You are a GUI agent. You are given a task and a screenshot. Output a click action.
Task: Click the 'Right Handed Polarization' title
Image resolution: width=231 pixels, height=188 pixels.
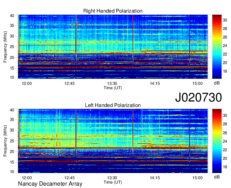tap(113, 11)
